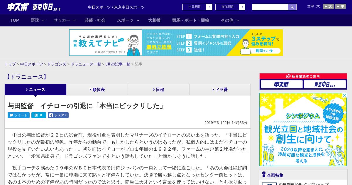This screenshot has width=352, height=185.
Task: Follow the ドラゴンズ breadcrumb link
Action: point(57,64)
